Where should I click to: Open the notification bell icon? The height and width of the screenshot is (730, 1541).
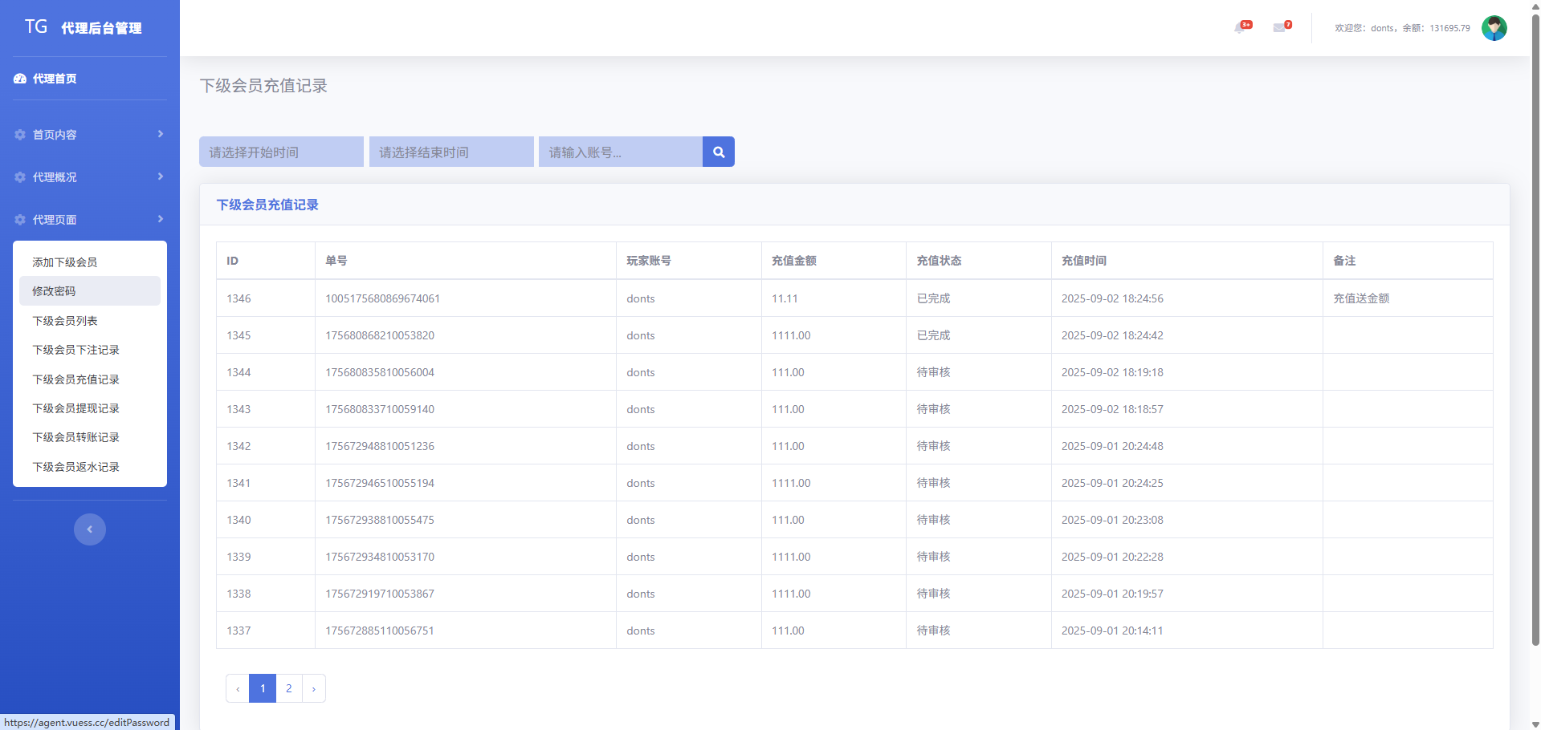tap(1241, 28)
